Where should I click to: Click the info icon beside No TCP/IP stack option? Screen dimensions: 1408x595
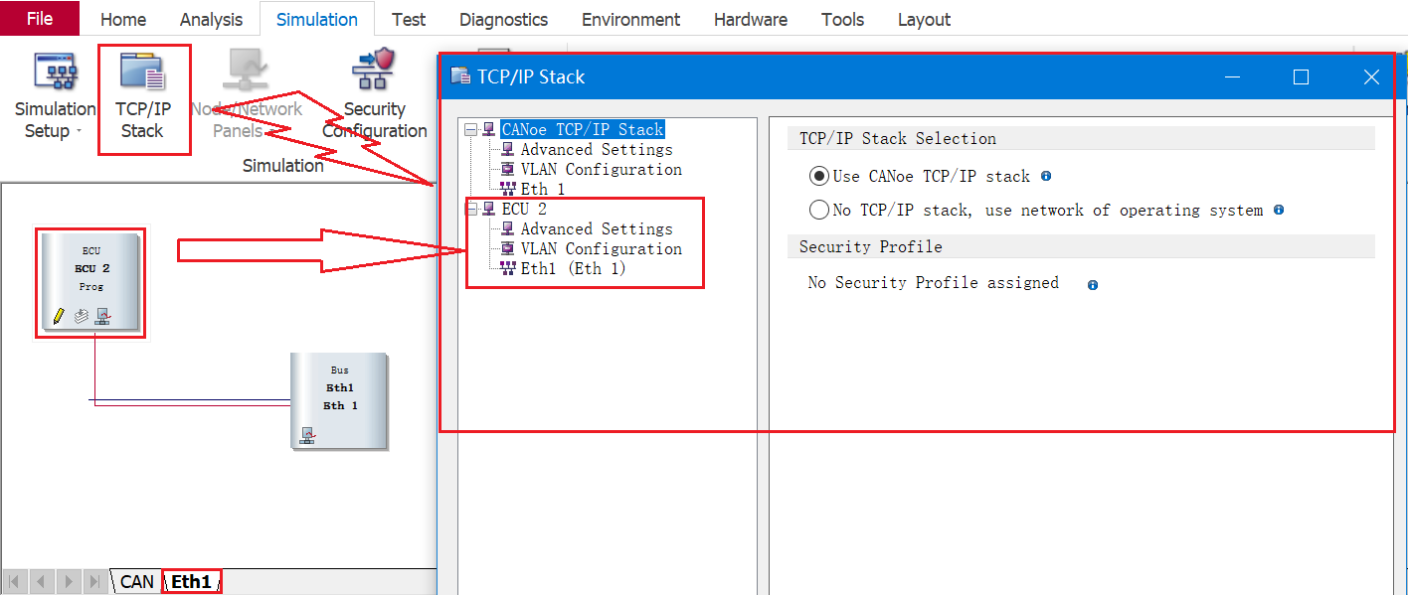coord(1279,210)
